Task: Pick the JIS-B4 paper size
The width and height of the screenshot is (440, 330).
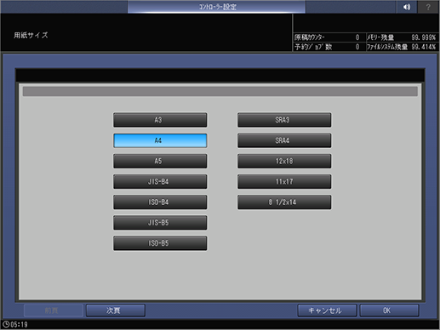Action: [160, 182]
